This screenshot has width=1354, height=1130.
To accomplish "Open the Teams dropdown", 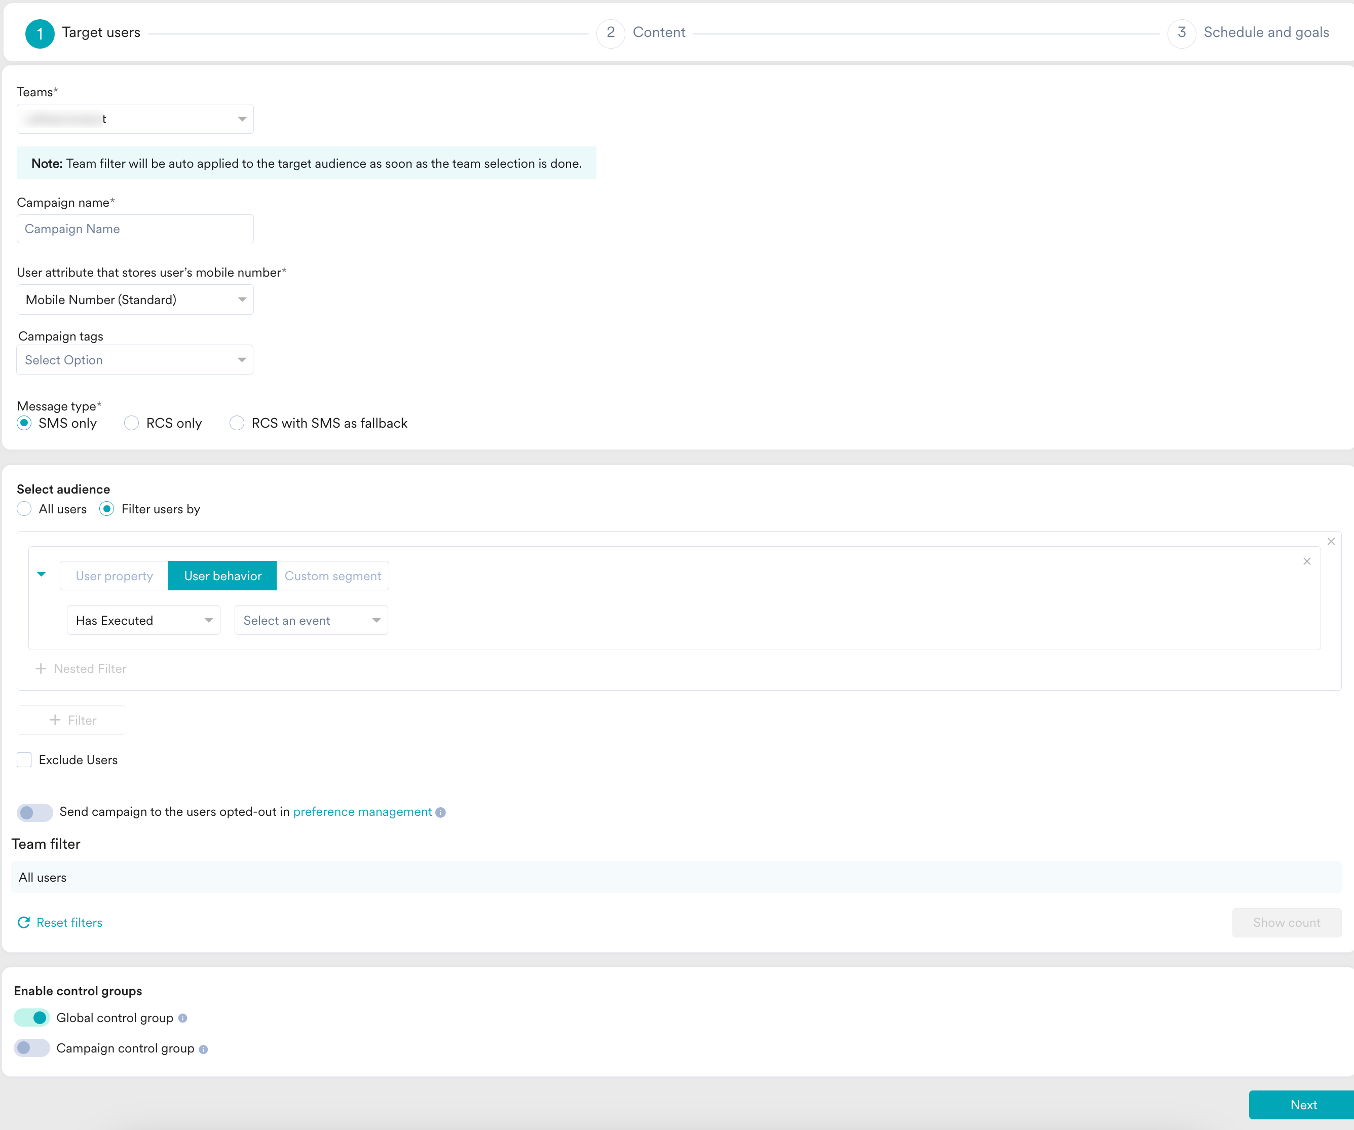I will click(x=135, y=119).
